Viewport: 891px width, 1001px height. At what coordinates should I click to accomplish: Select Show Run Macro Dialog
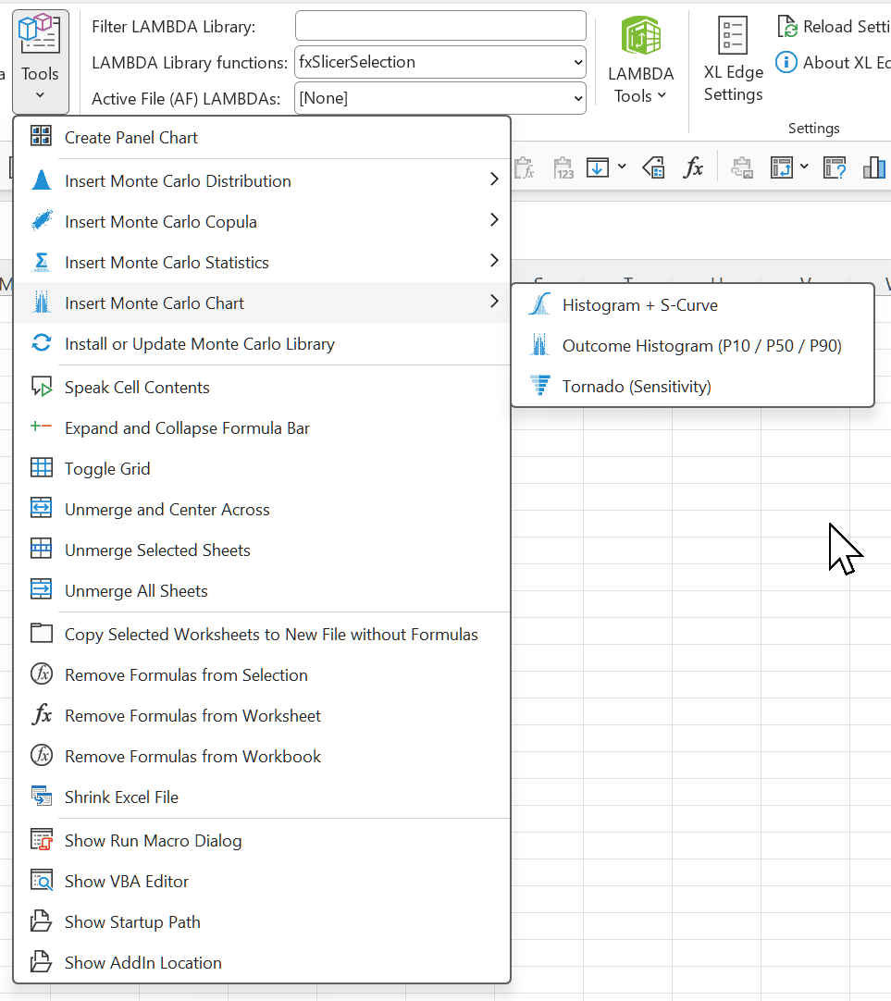(262, 841)
